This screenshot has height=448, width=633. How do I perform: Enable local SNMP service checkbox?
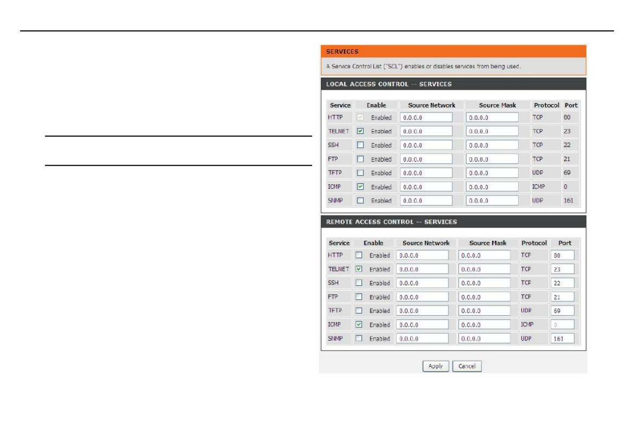point(360,200)
